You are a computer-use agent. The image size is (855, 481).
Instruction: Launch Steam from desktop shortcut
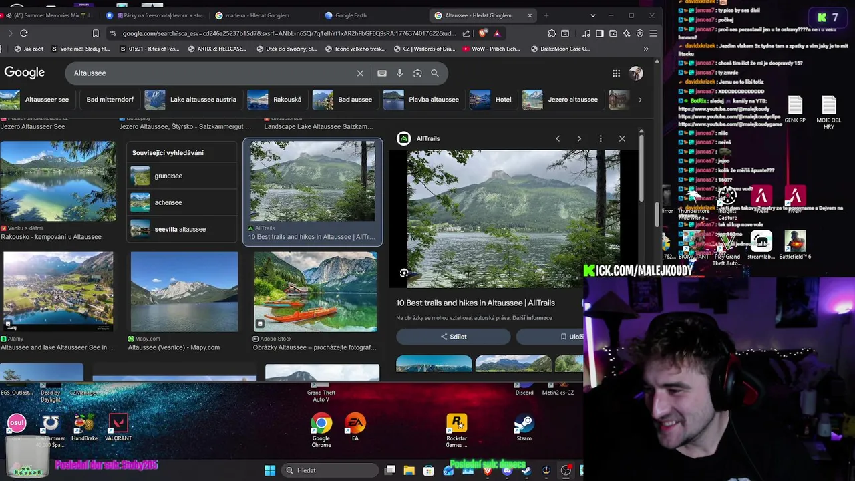click(524, 428)
